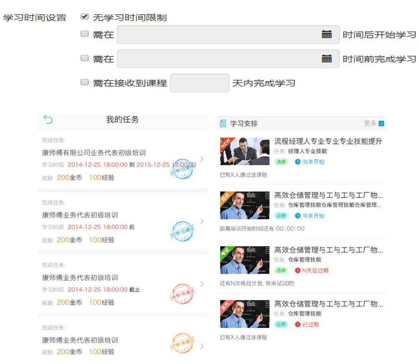Check the 需在接收到课程 days limit checkbox
Image resolution: width=419 pixels, height=364 pixels.
click(85, 83)
